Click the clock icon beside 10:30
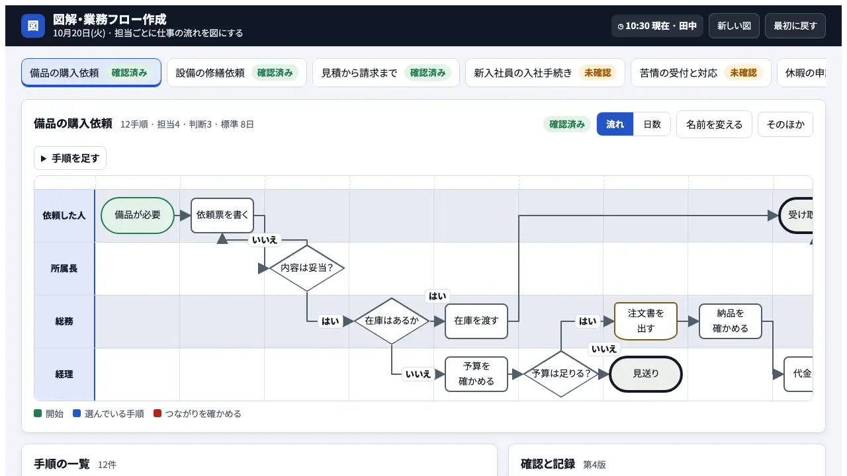Screen dimensions: 847x476 pos(621,26)
